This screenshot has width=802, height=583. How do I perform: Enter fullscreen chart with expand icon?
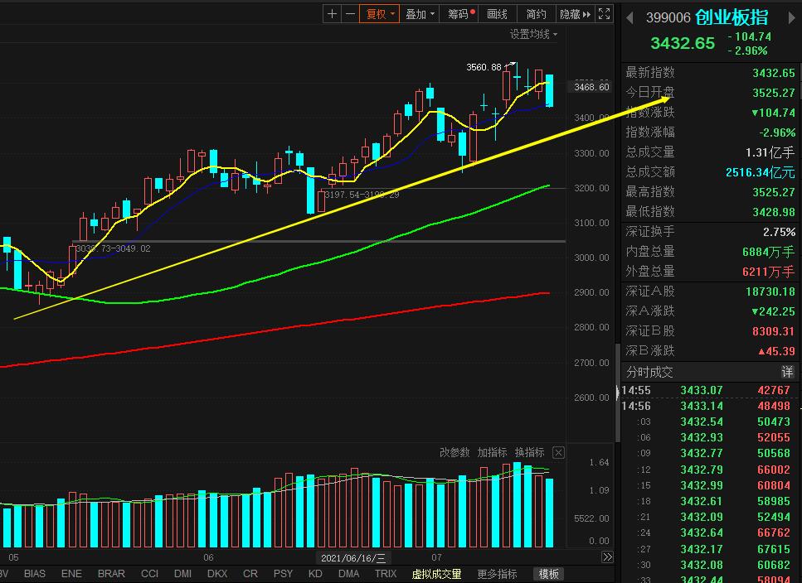coord(605,14)
